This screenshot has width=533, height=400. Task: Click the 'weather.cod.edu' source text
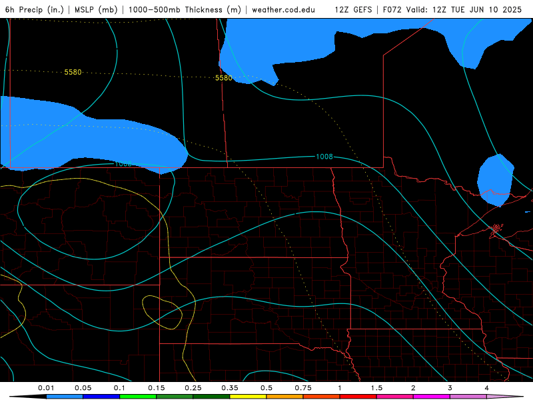[283, 9]
